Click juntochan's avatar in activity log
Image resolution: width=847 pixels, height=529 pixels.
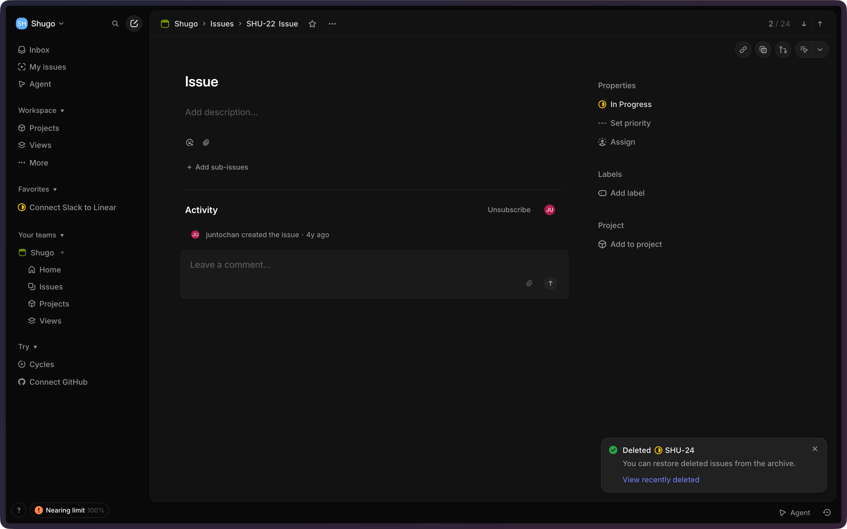coord(195,235)
